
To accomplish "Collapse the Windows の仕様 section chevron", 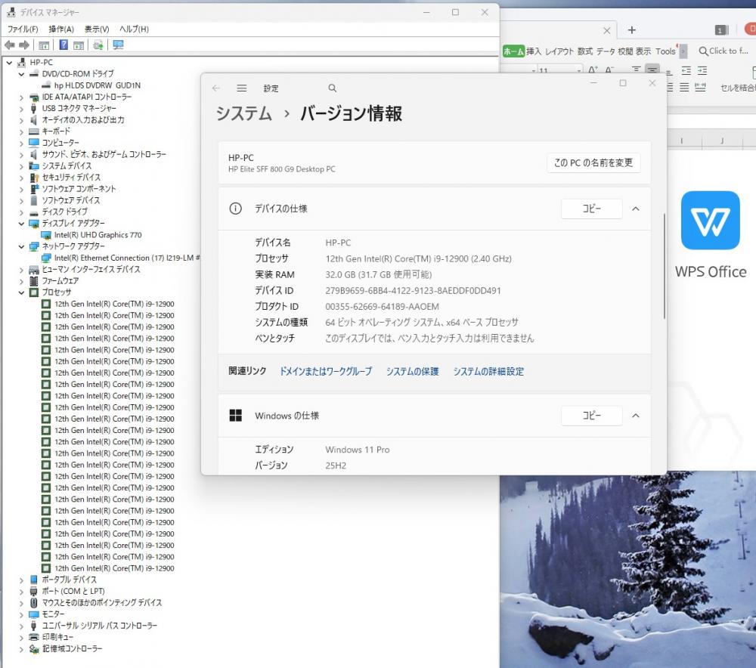I will point(636,416).
